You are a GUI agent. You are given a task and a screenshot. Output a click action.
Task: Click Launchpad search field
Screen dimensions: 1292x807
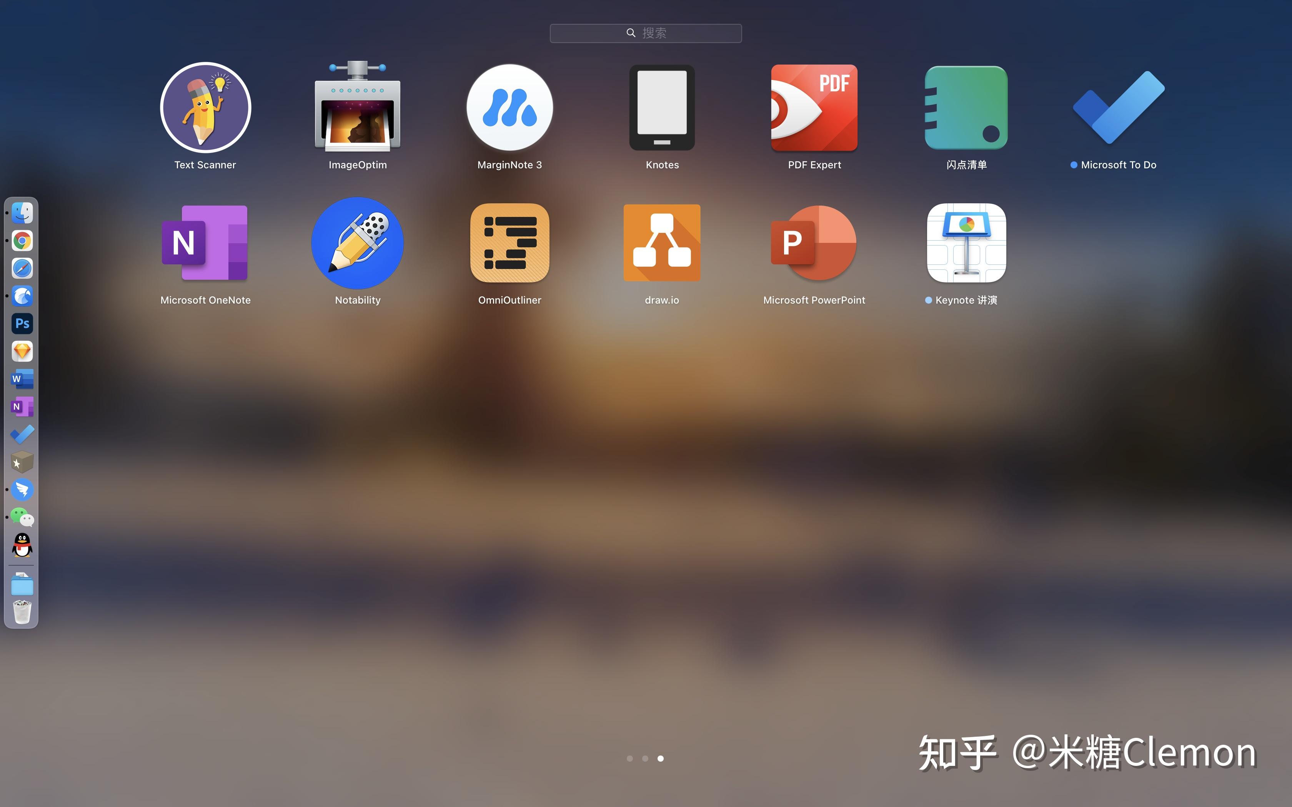point(646,33)
